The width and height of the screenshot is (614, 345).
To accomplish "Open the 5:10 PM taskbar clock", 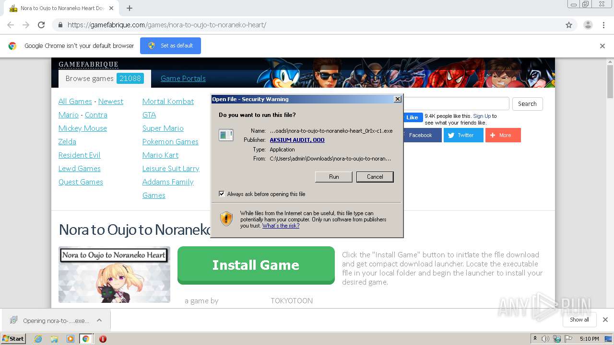I will click(x=589, y=339).
